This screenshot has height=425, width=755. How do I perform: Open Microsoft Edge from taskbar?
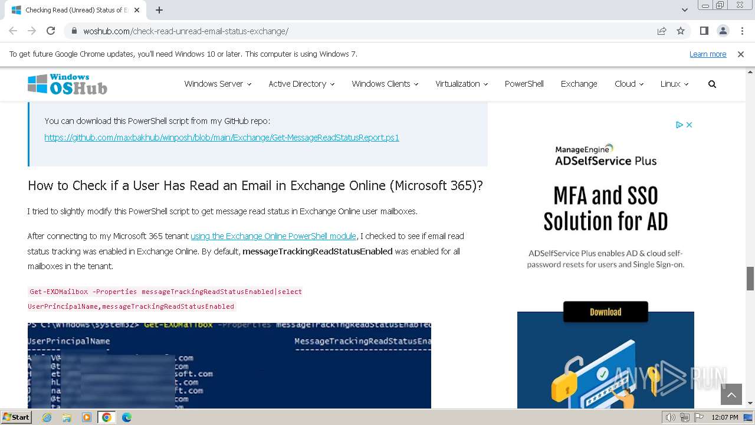(x=127, y=417)
